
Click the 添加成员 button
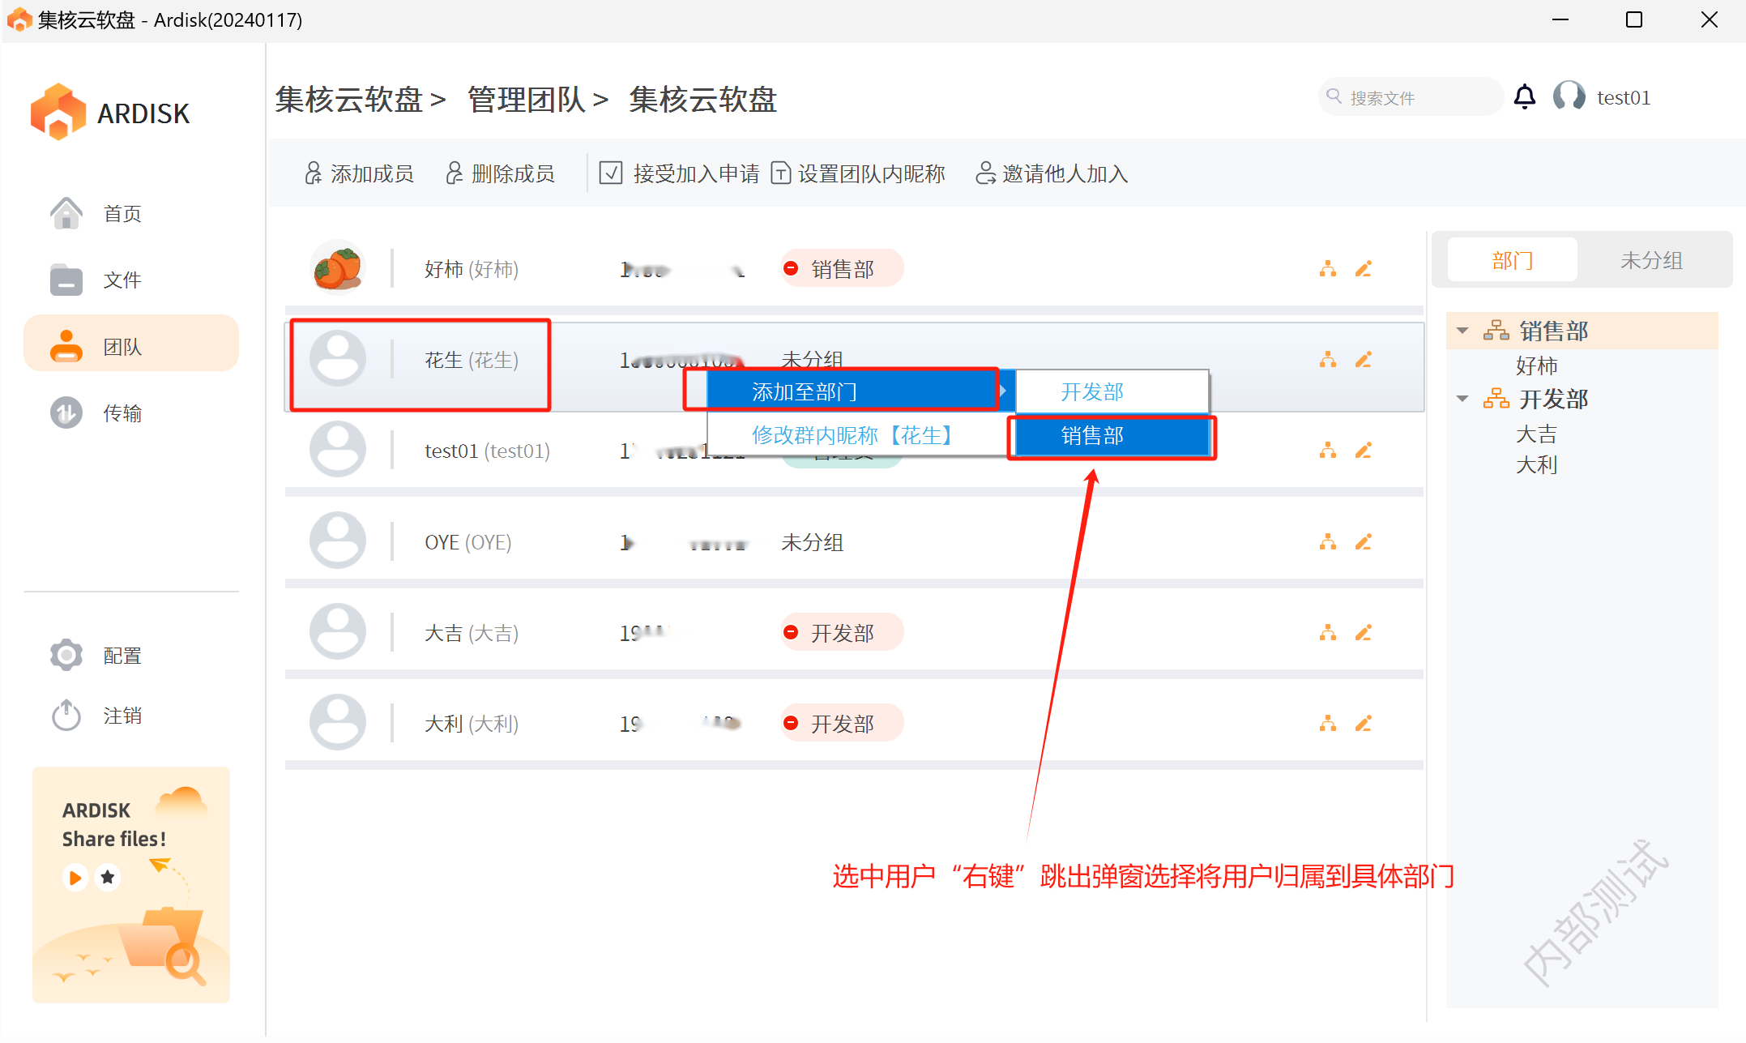click(359, 173)
